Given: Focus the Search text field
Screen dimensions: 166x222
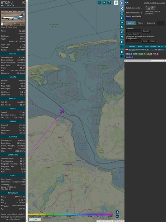Looking at the screenshot, I should [x=134, y=31].
